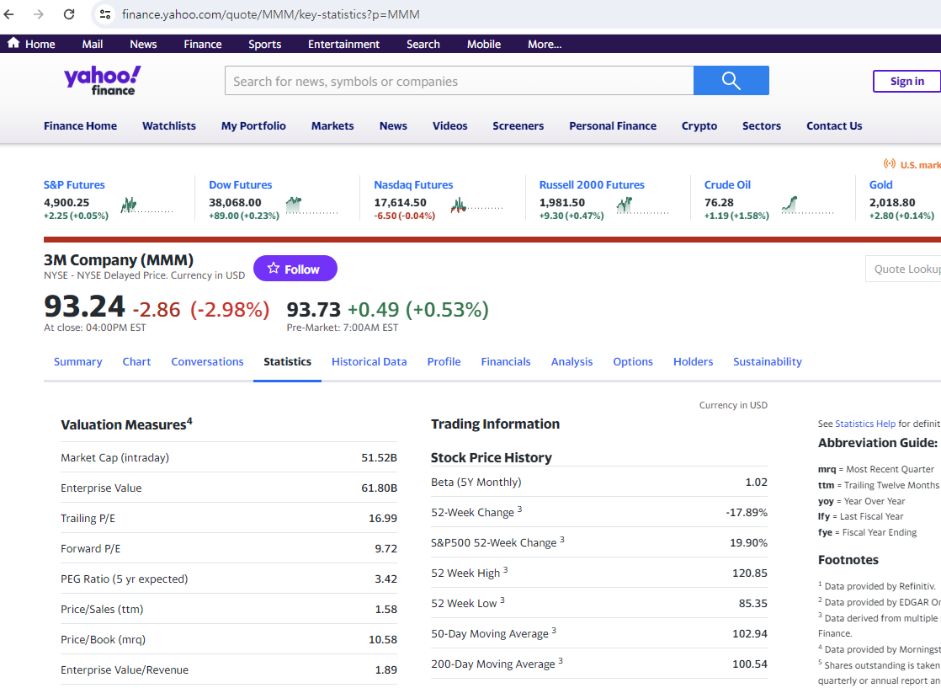
Task: Reload the page with the refresh icon
Action: click(69, 13)
